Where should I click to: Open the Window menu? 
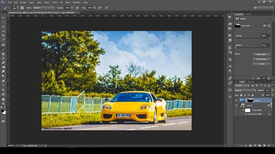point(76,3)
